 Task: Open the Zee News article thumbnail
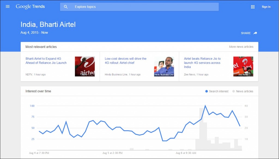click(x=243, y=66)
